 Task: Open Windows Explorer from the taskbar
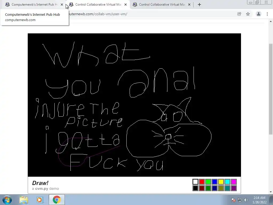click(24, 200)
